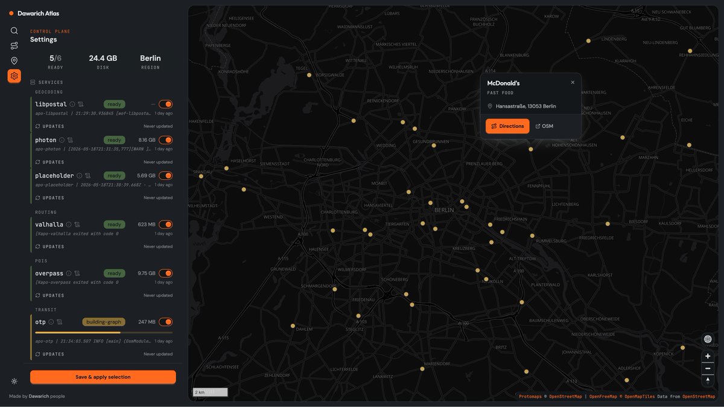Select the map marker near Spandau
724x407 pixels.
201,176
